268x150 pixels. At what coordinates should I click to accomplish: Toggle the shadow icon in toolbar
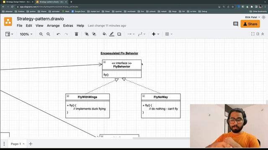[119, 34]
